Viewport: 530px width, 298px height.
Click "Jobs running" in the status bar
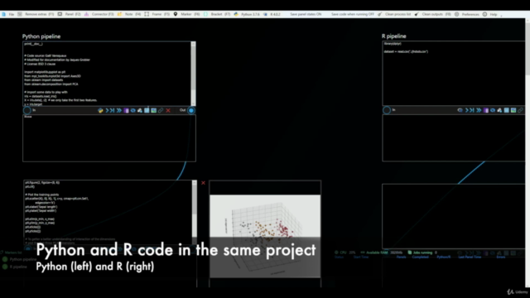click(x=422, y=252)
